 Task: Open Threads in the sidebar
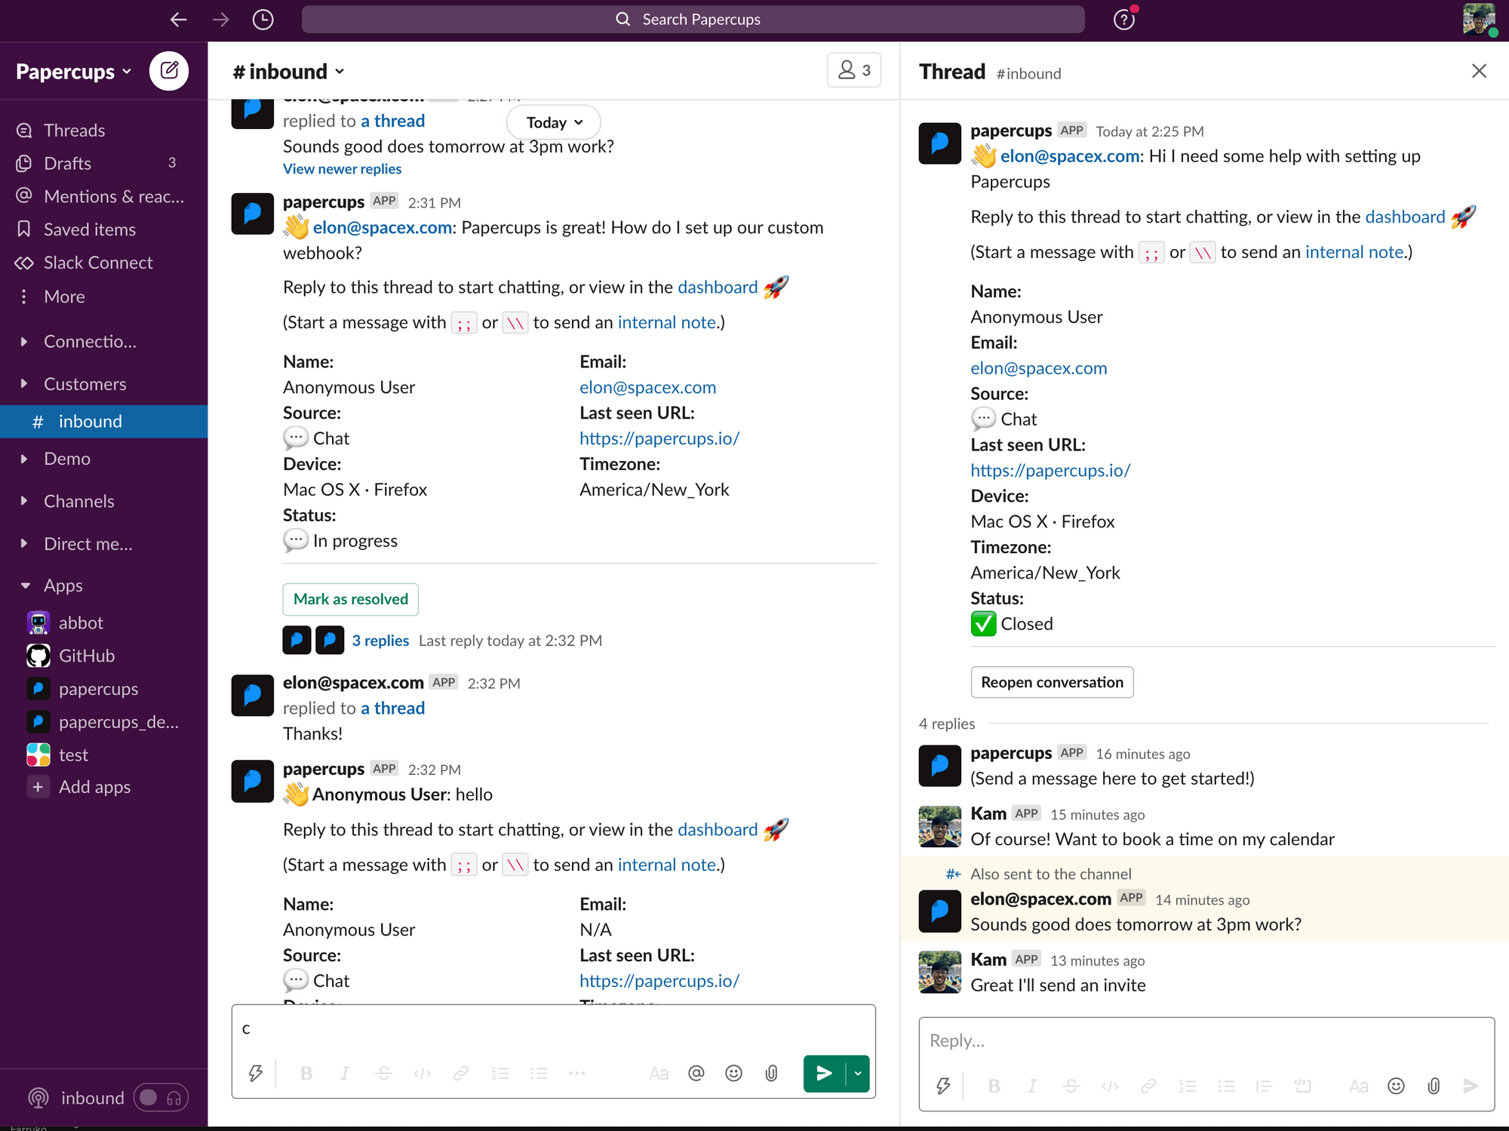coord(74,131)
